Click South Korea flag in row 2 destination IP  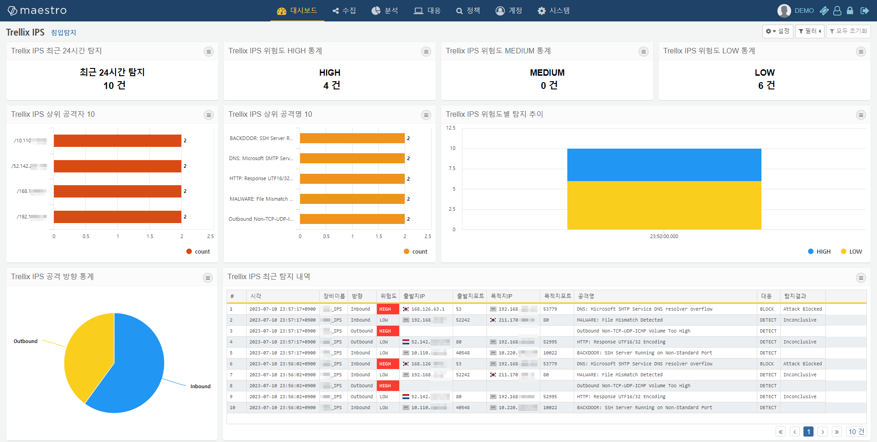pyautogui.click(x=493, y=320)
